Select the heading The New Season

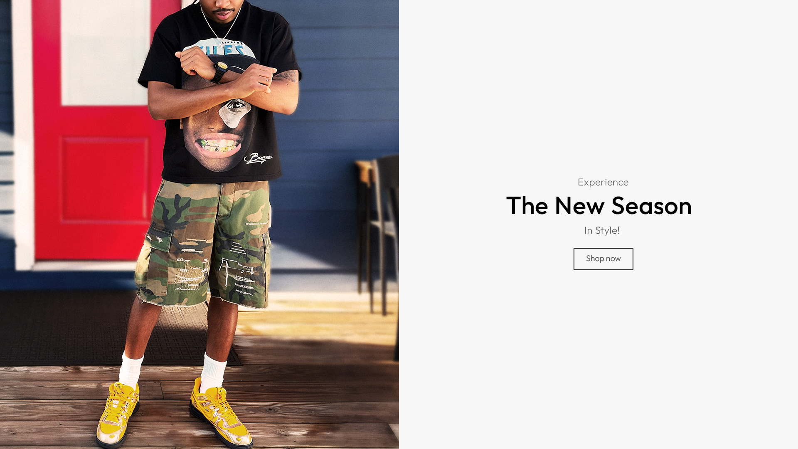598,205
